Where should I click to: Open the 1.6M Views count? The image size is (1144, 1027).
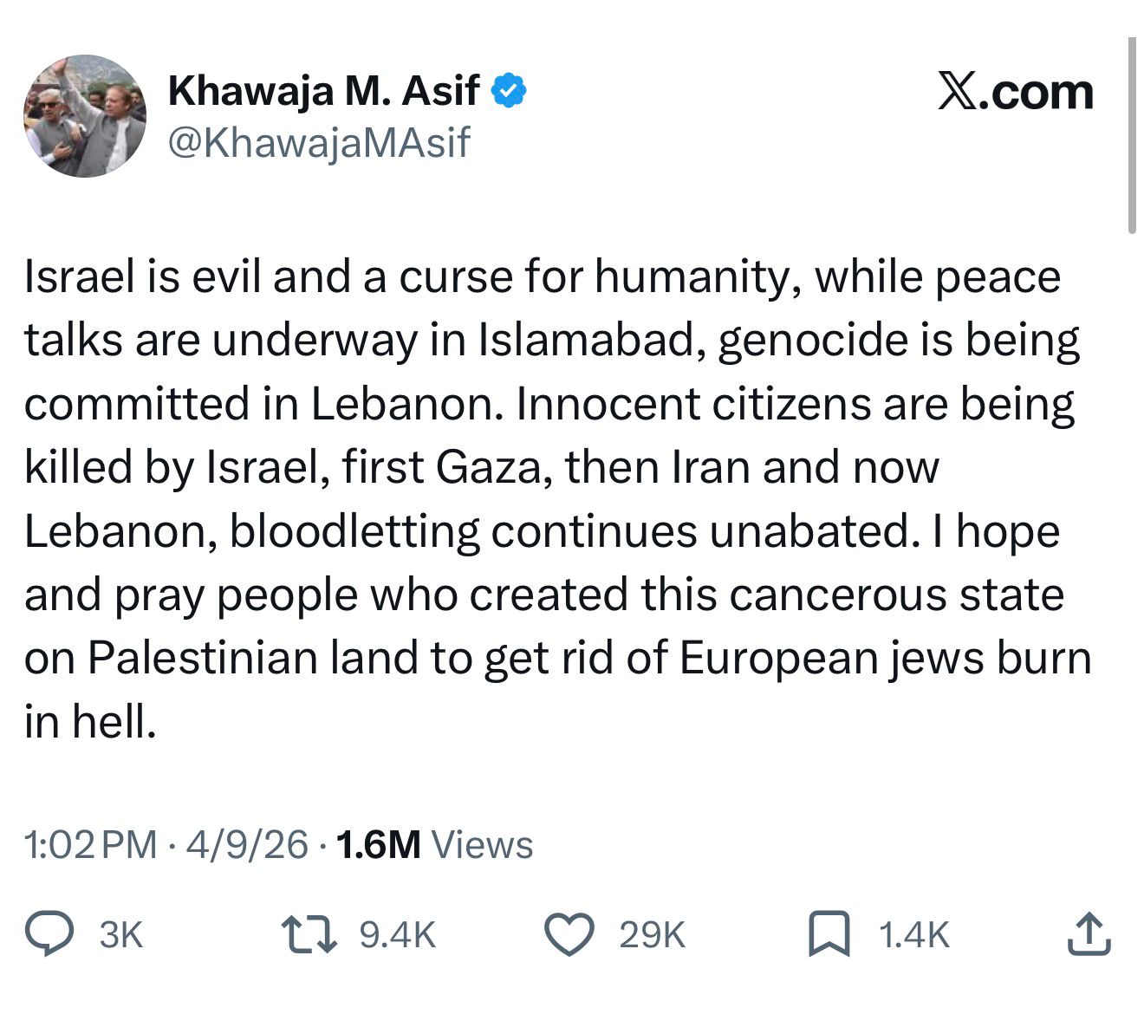click(434, 845)
